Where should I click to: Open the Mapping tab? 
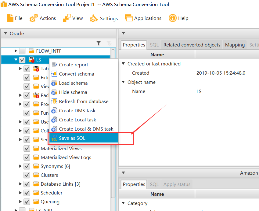[x=235, y=45]
